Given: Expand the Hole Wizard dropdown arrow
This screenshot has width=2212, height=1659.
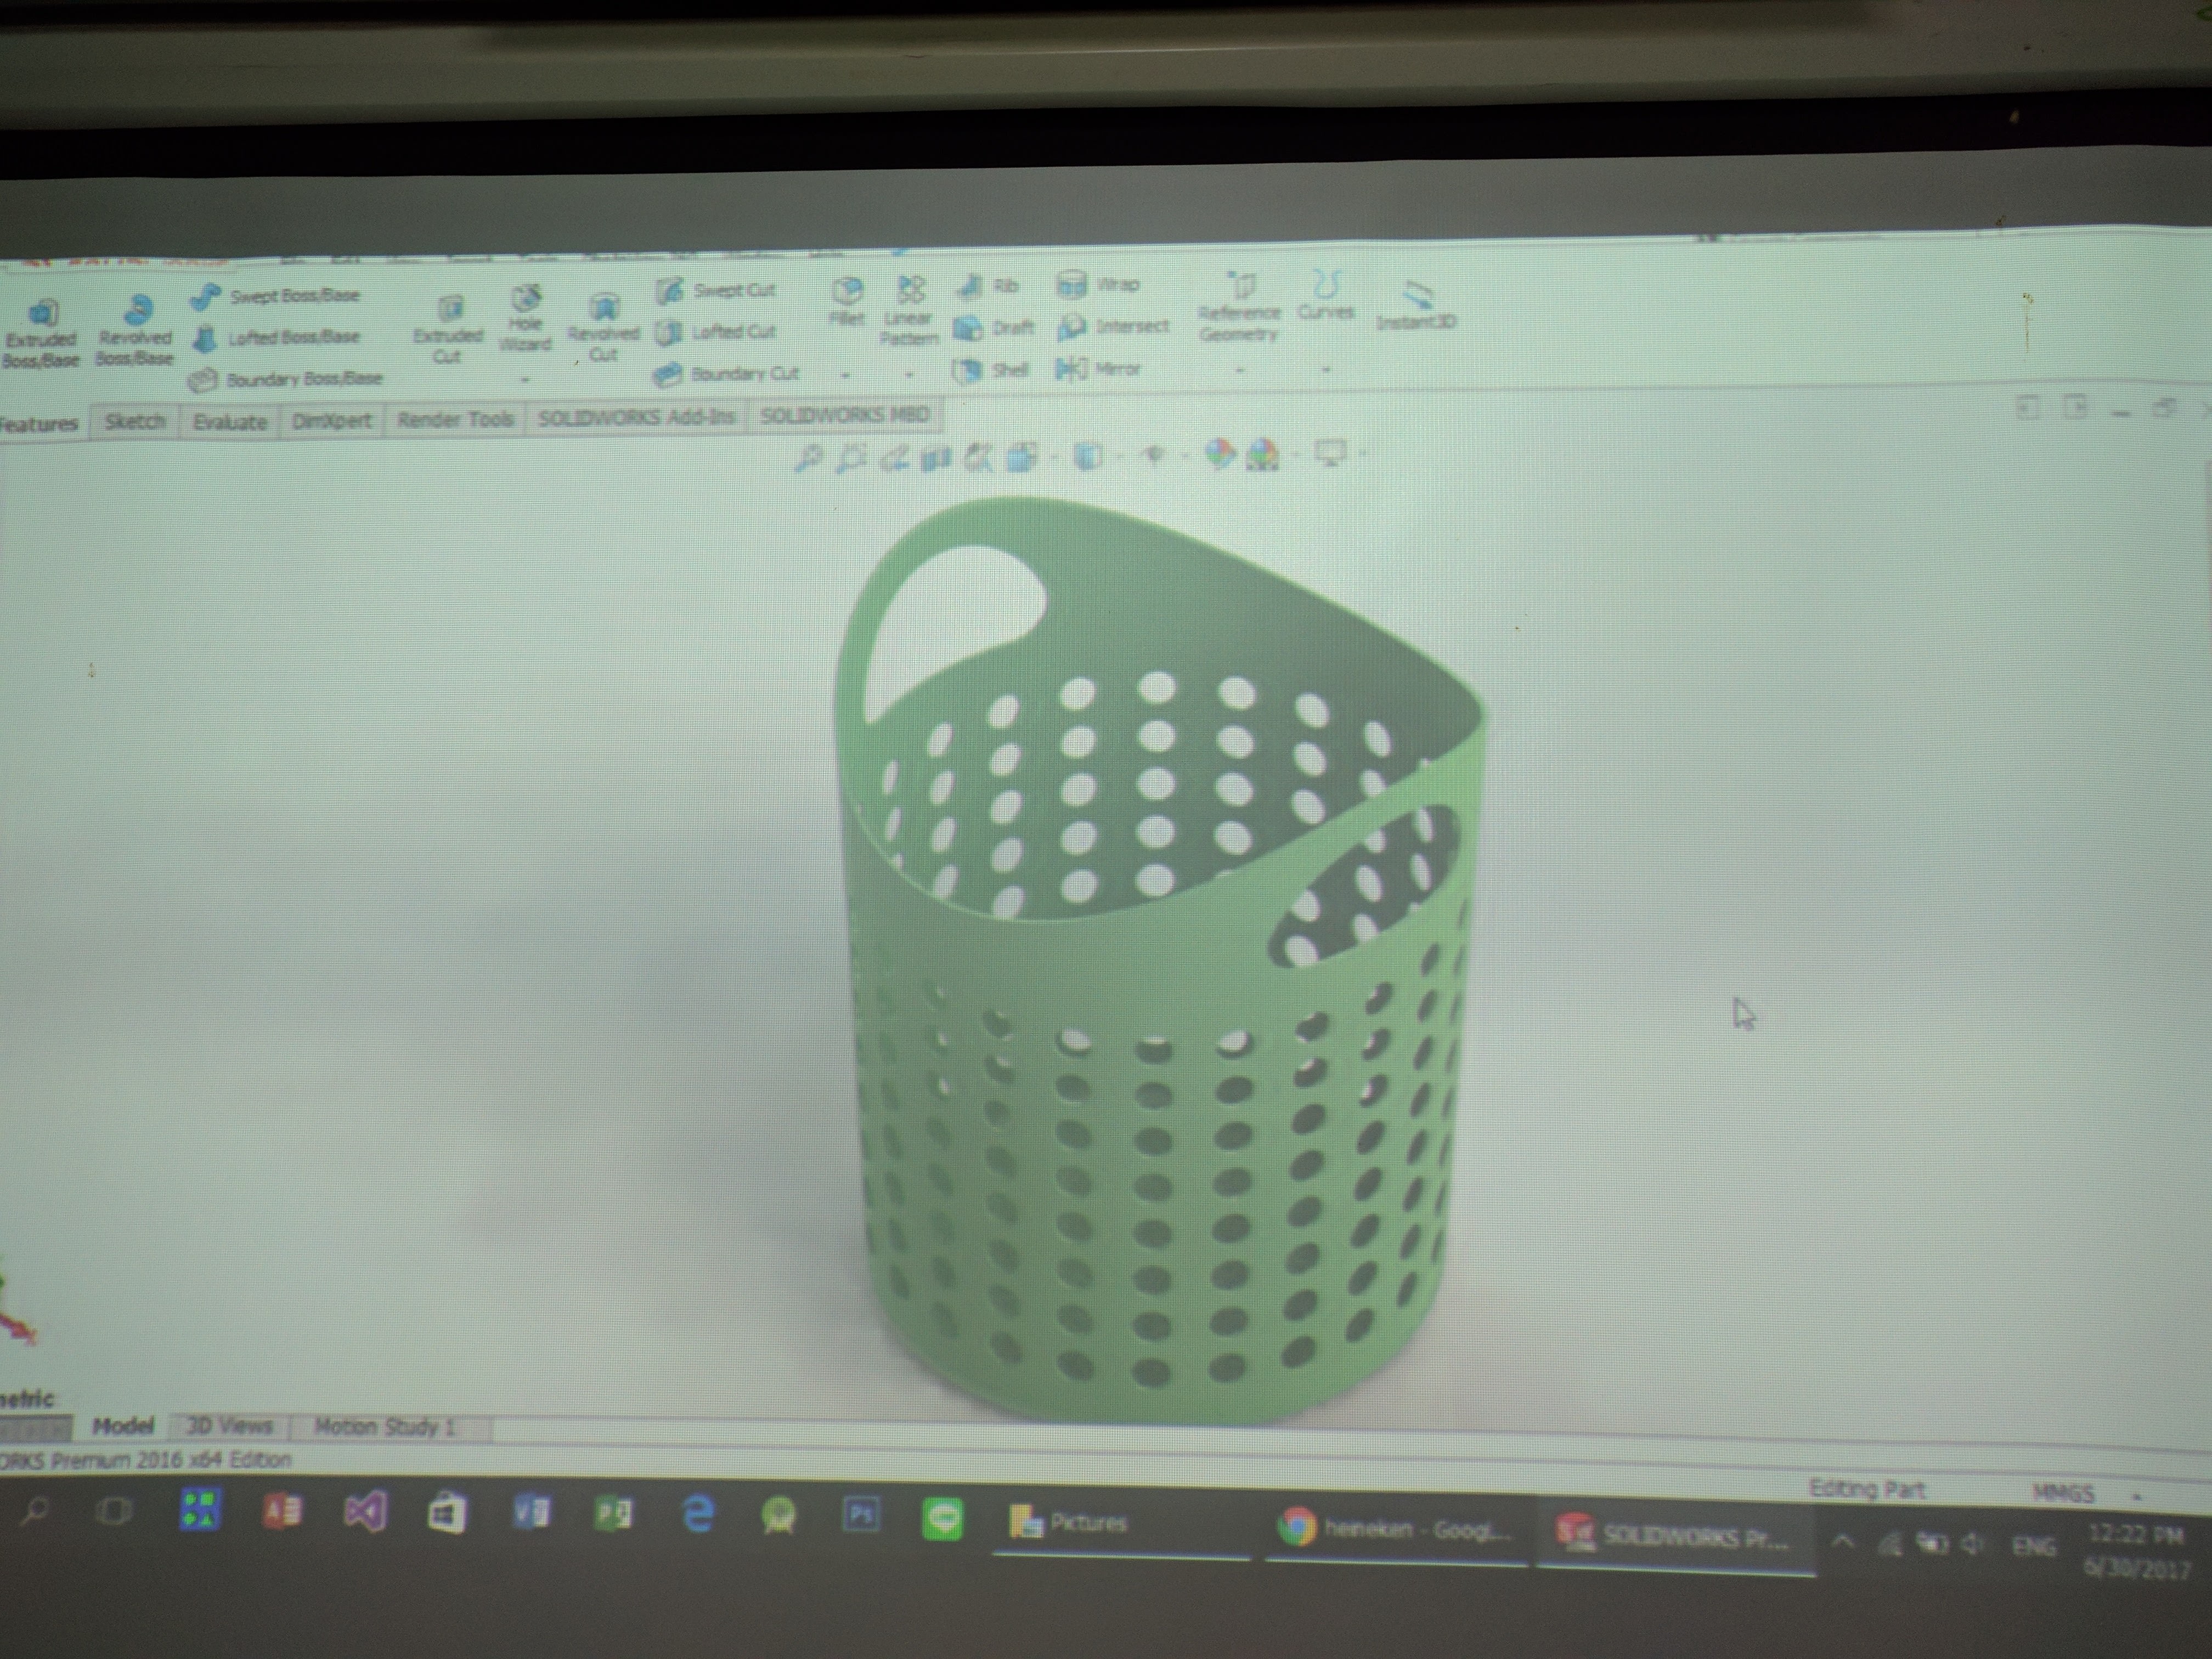Looking at the screenshot, I should click(x=525, y=379).
